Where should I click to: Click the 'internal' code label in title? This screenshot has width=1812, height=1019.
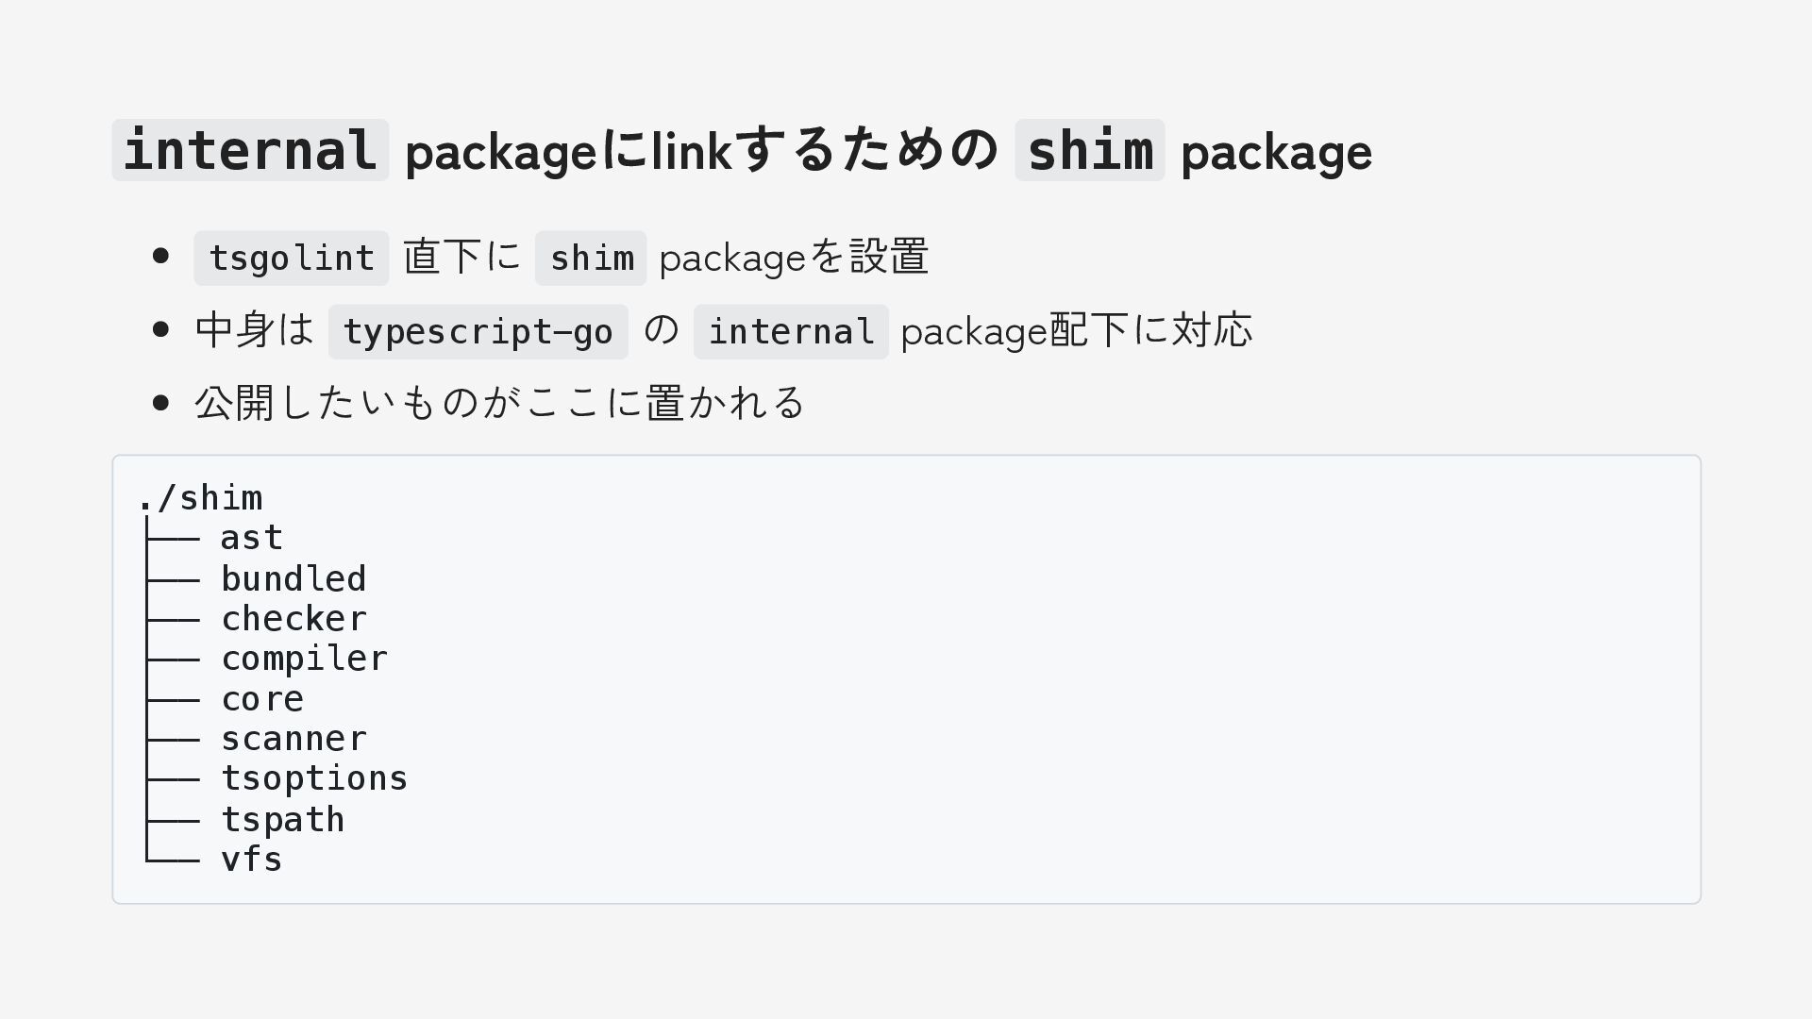(x=250, y=150)
